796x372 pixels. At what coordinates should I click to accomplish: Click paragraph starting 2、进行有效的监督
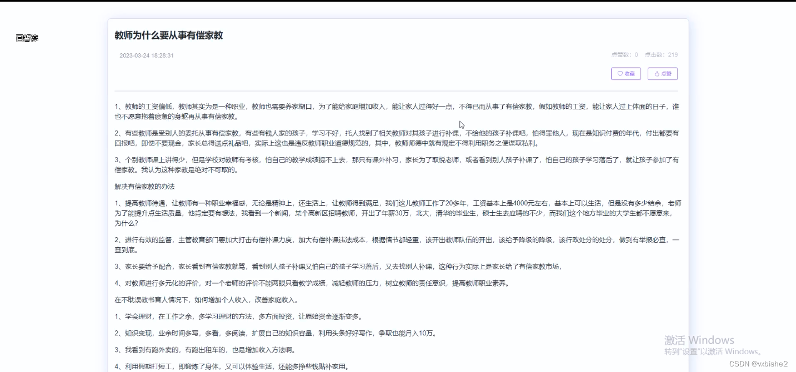(397, 245)
